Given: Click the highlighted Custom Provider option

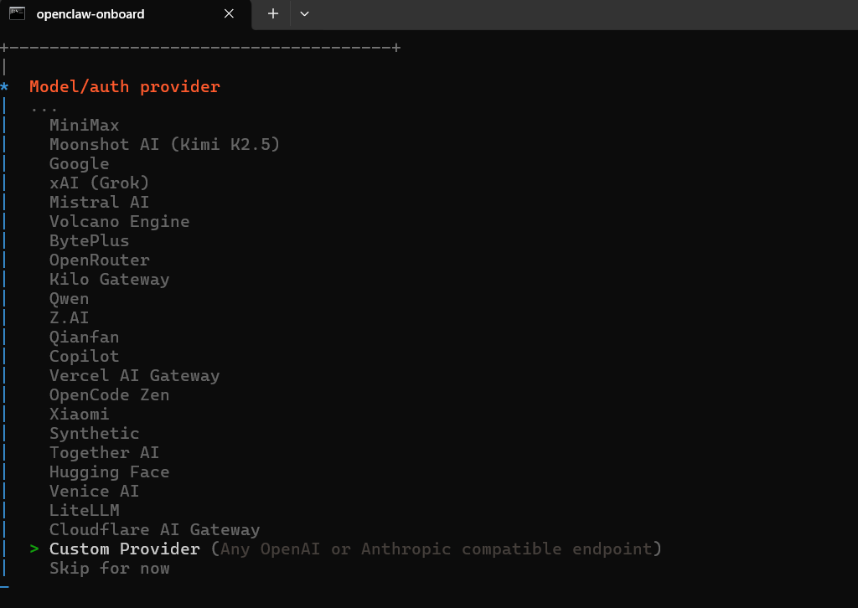Looking at the screenshot, I should (355, 549).
